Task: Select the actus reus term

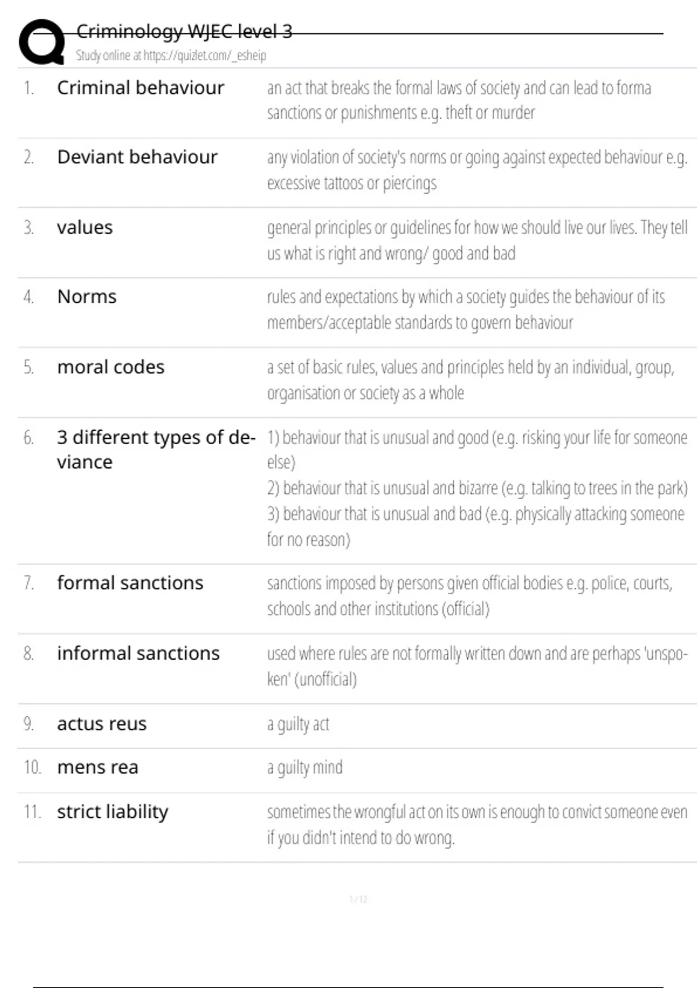Action: (102, 724)
